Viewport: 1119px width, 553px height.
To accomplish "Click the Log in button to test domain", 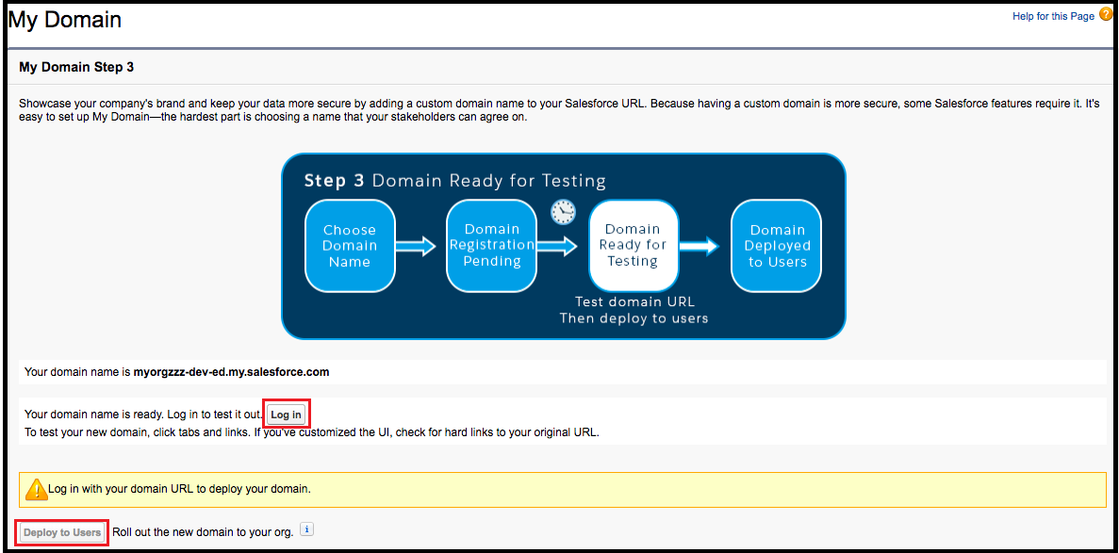I will pos(286,413).
